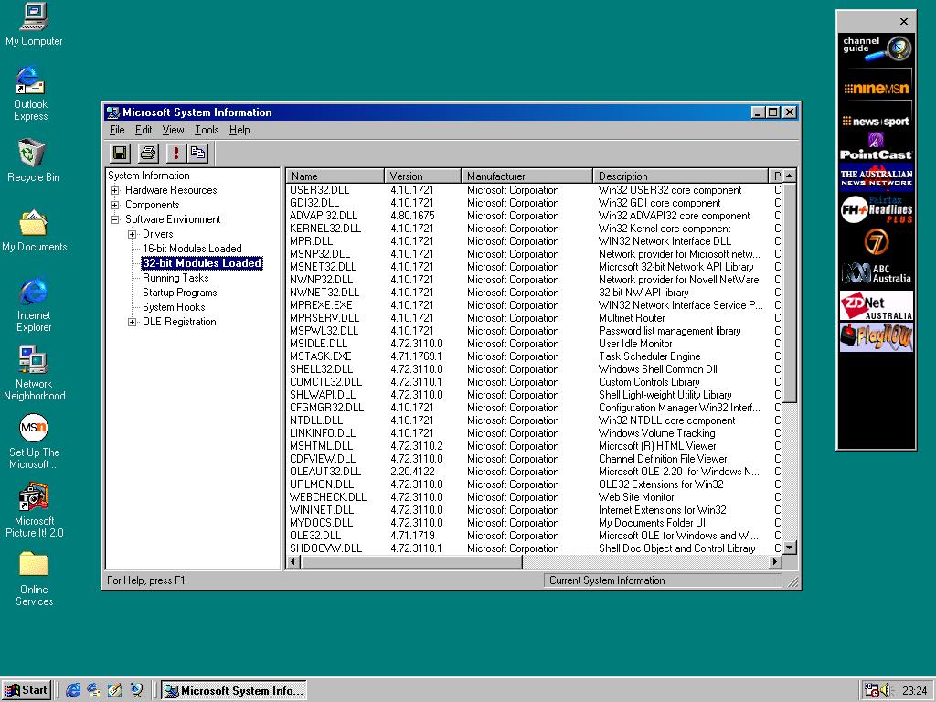Click horizontal scrollbar left arrow
The height and width of the screenshot is (702, 936).
pyautogui.click(x=293, y=562)
